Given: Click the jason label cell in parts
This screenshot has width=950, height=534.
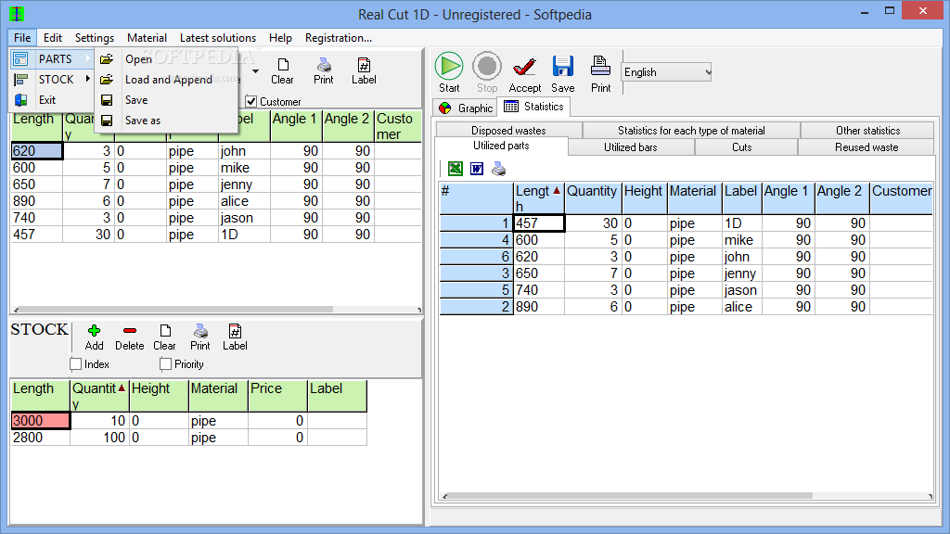Looking at the screenshot, I should pyautogui.click(x=244, y=217).
